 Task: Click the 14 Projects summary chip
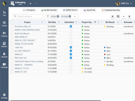pos(29,10)
